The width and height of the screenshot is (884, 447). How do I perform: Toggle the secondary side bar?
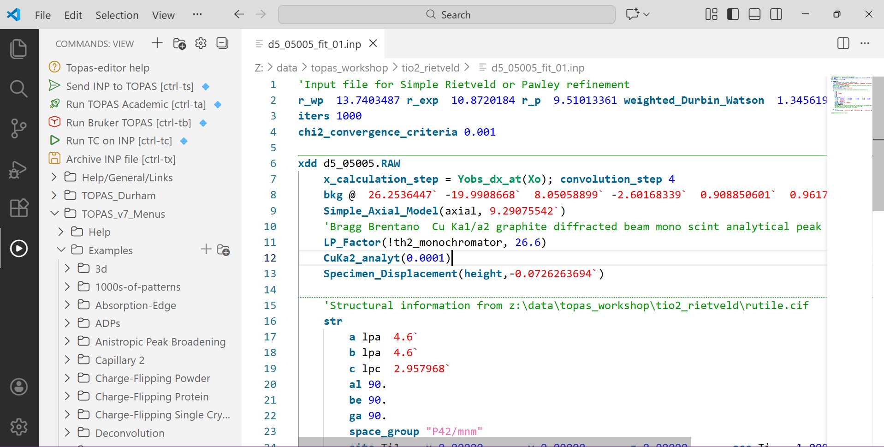(x=776, y=14)
